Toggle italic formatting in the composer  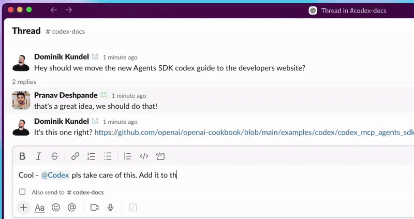click(38, 156)
